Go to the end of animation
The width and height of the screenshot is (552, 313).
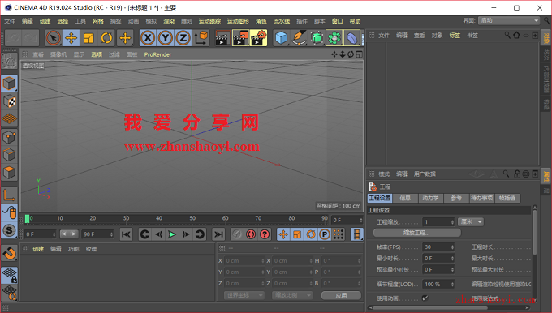coord(218,234)
